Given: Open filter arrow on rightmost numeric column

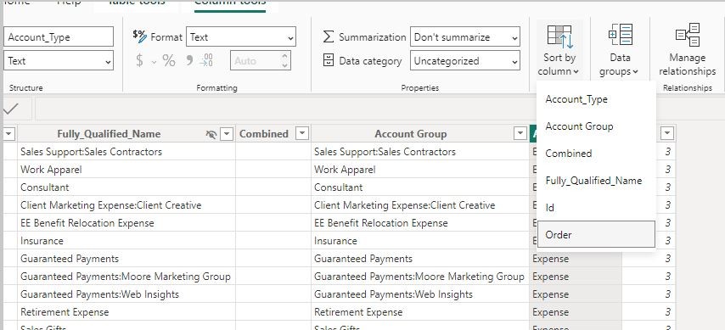Looking at the screenshot, I should click(x=667, y=134).
